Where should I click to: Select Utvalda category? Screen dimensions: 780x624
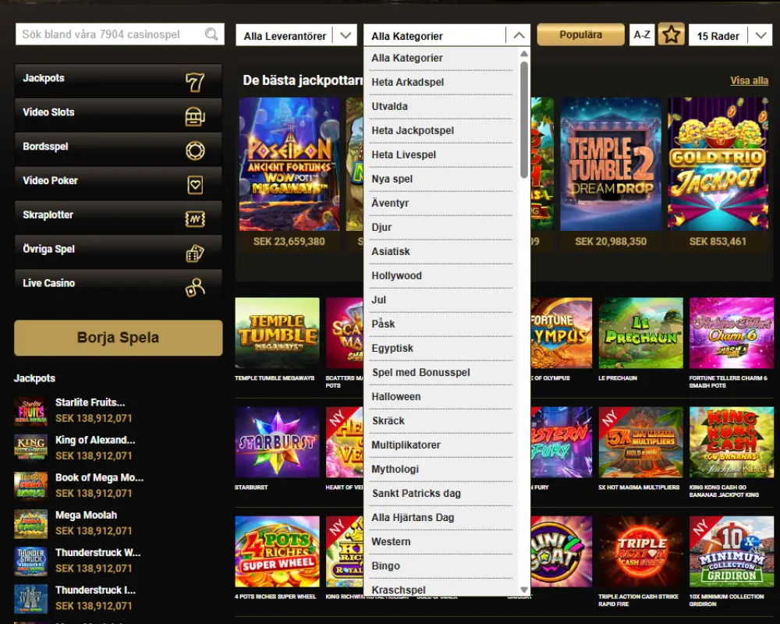(441, 107)
